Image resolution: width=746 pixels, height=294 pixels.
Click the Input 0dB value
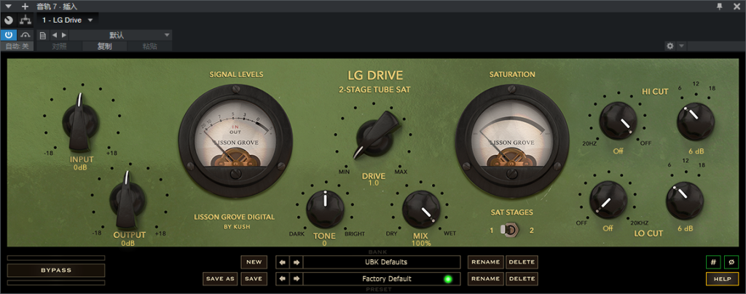pos(82,167)
